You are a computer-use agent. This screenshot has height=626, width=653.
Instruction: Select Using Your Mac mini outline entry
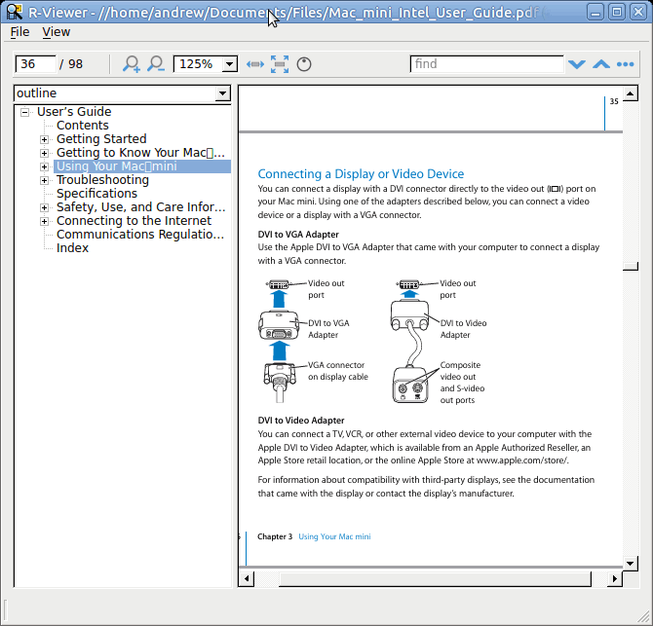point(117,166)
